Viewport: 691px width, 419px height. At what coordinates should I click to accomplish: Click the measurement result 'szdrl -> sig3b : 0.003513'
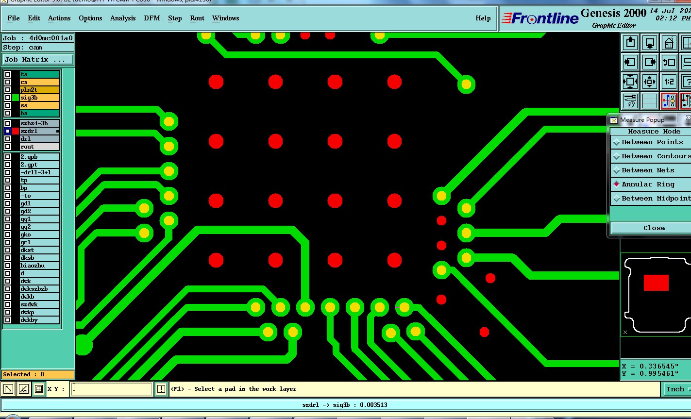point(345,404)
